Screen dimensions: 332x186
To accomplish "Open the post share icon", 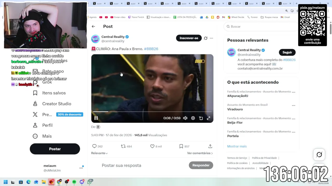I will [210, 146].
